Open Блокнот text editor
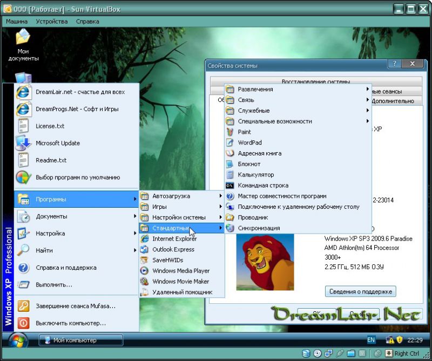The width and height of the screenshot is (432, 361). [x=249, y=164]
